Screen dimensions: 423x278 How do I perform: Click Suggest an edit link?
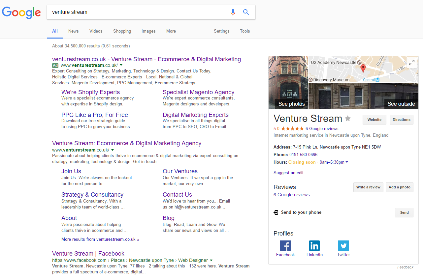pyautogui.click(x=288, y=173)
